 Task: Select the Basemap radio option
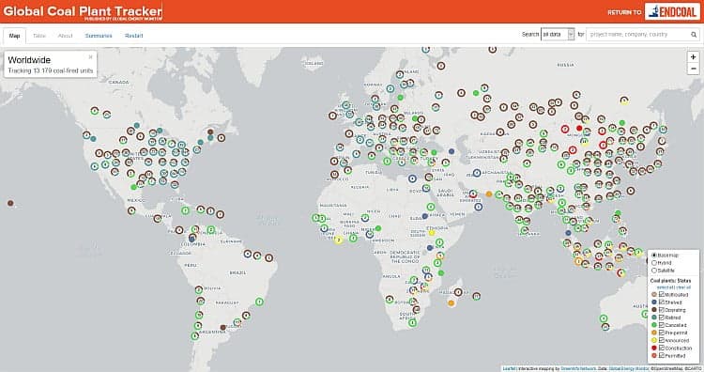(x=654, y=256)
